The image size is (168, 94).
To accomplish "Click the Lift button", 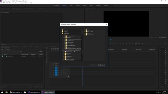I will [x=136, y=43].
